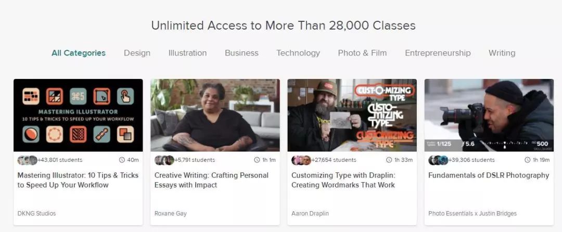Image resolution: width=562 pixels, height=232 pixels.
Task: Click student avatars next to +5,791 students
Action: 164,160
